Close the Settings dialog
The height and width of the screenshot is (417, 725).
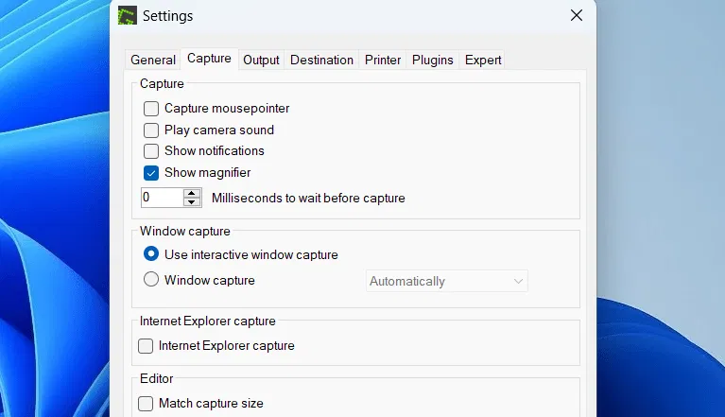tap(576, 15)
